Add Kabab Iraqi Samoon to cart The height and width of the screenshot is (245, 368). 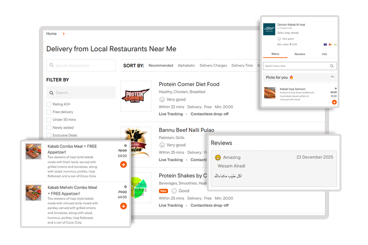pos(334,102)
